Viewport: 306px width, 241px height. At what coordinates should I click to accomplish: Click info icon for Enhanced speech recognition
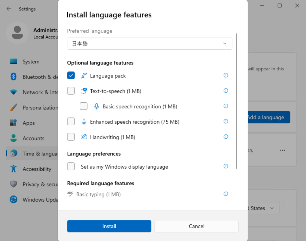click(226, 122)
